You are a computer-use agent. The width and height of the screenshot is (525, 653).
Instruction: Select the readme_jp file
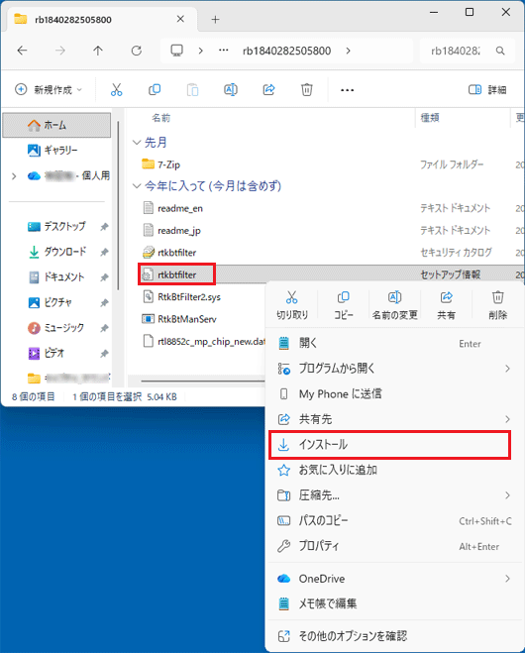coord(172,230)
